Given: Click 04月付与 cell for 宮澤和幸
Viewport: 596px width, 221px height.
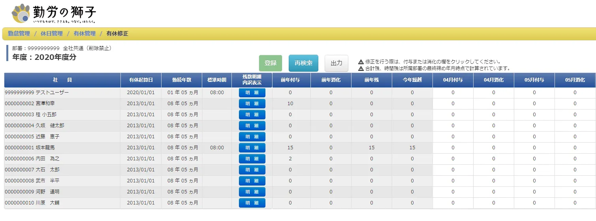Looking at the screenshot, I should [453, 104].
